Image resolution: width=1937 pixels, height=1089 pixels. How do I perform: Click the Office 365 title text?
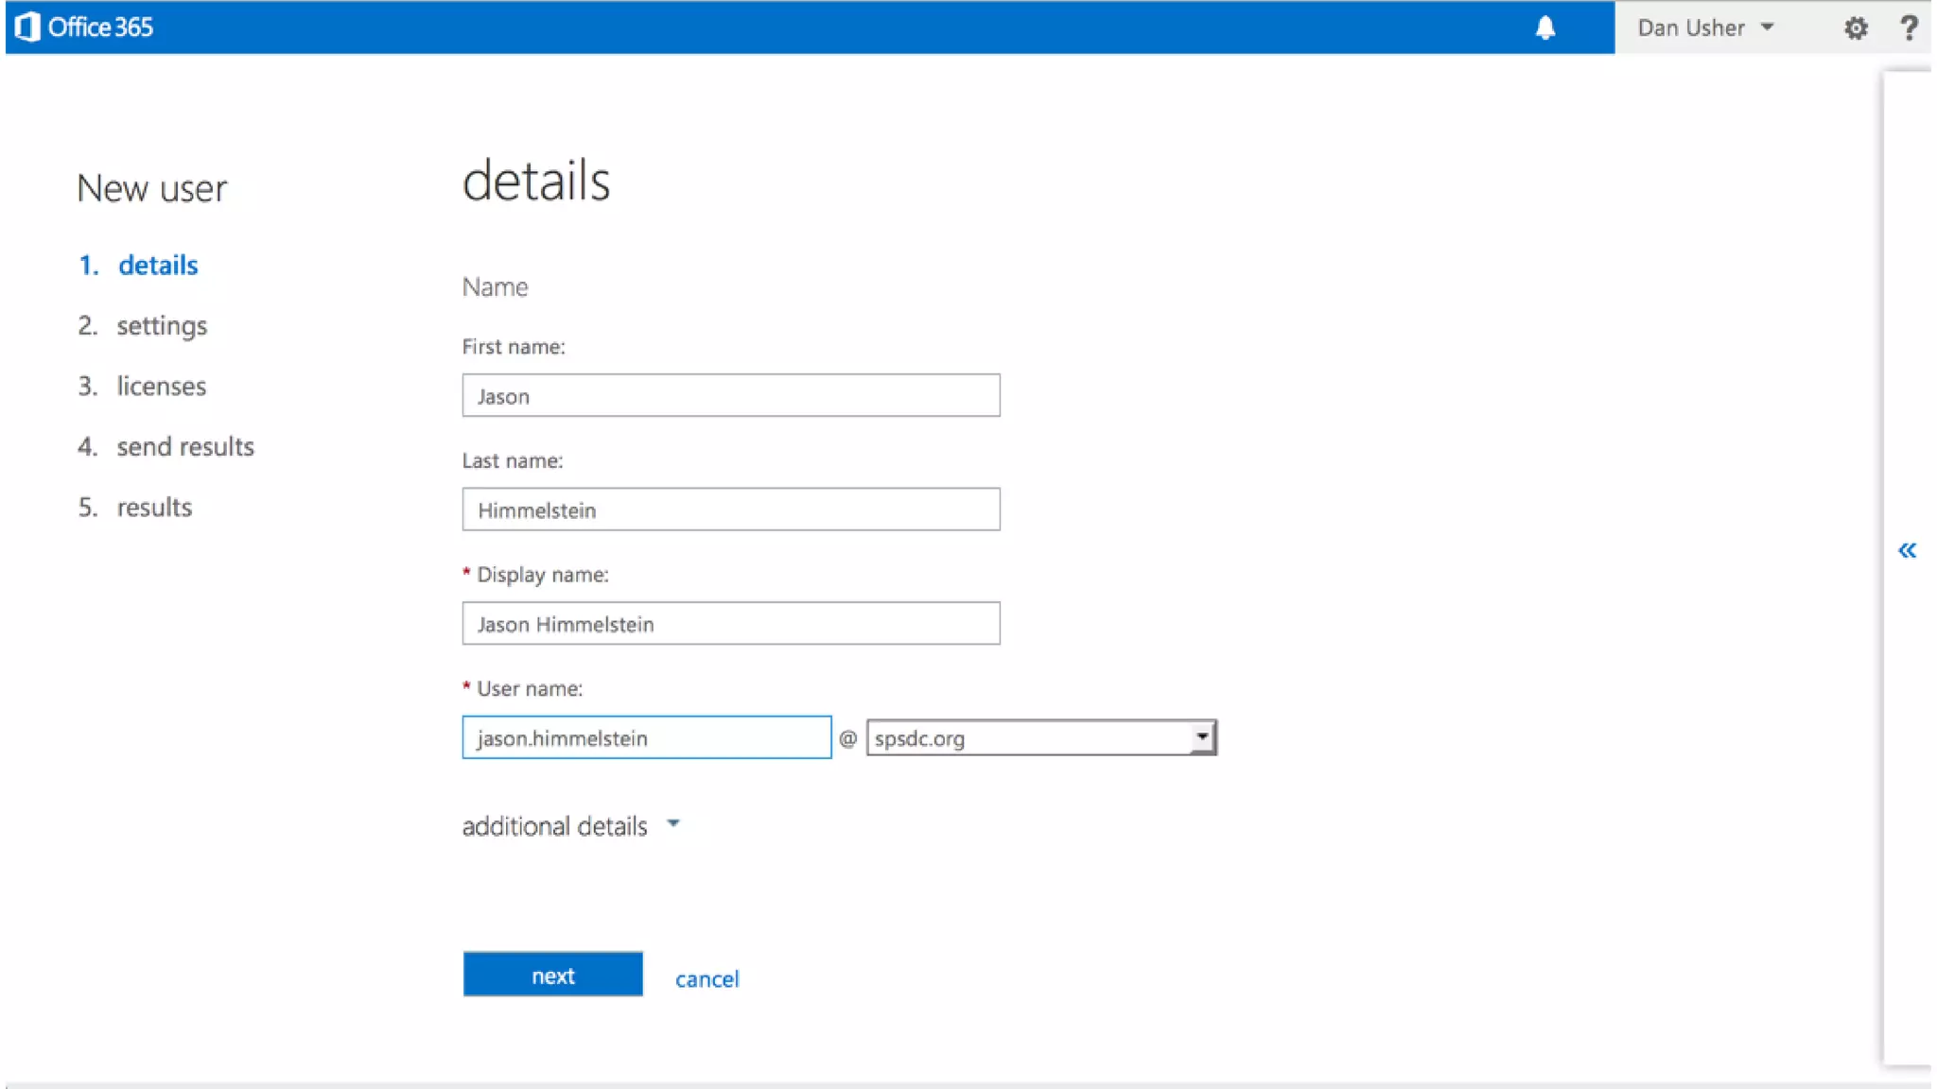pyautogui.click(x=100, y=26)
